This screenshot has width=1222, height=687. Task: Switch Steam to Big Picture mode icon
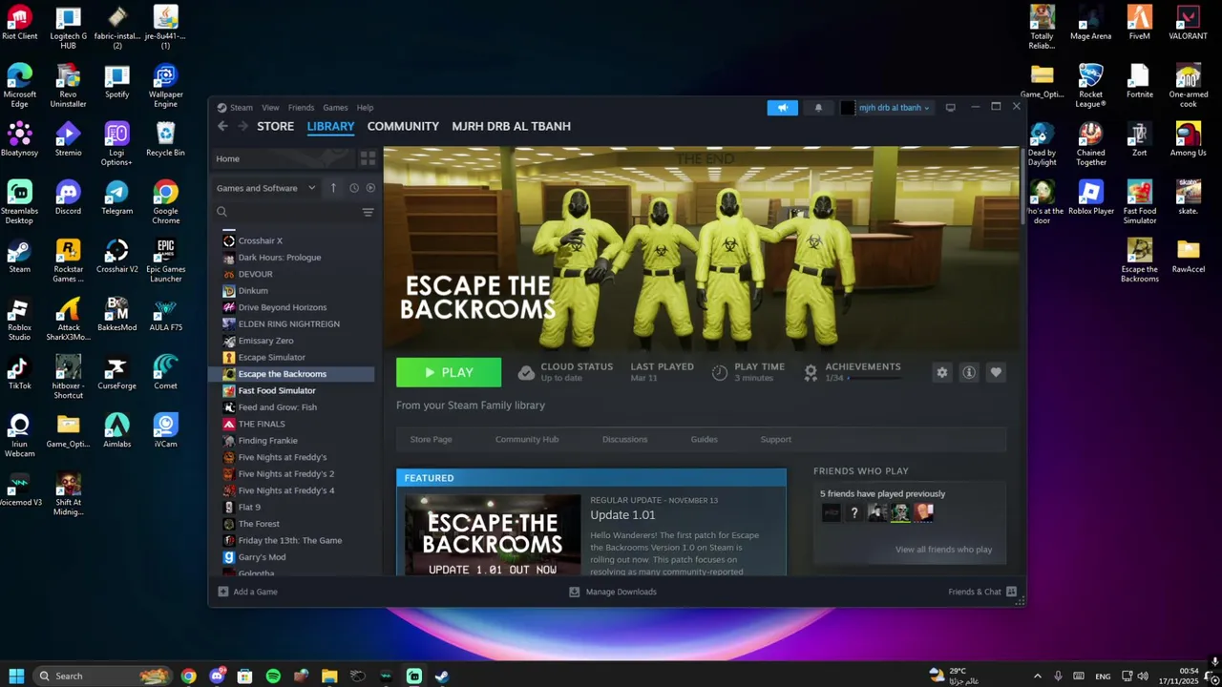[x=950, y=108]
